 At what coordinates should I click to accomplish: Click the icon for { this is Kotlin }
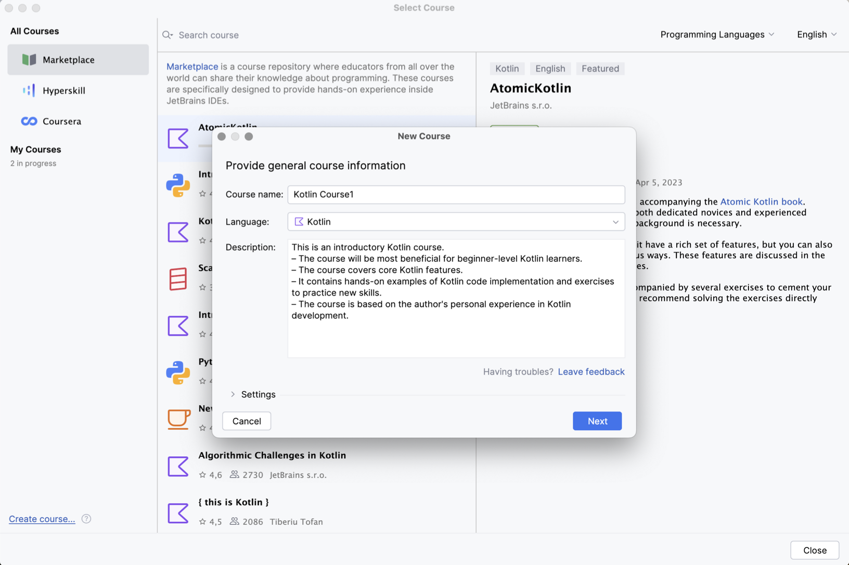(x=178, y=513)
